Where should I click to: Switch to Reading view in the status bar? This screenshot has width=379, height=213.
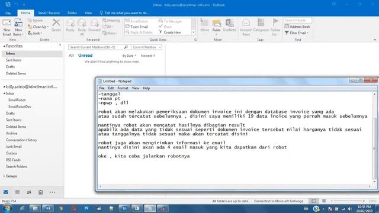coord(324,201)
